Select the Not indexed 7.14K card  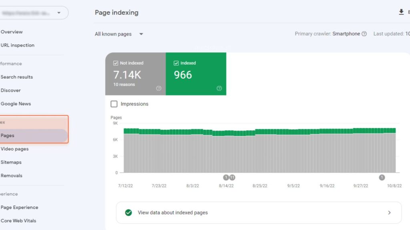click(135, 74)
